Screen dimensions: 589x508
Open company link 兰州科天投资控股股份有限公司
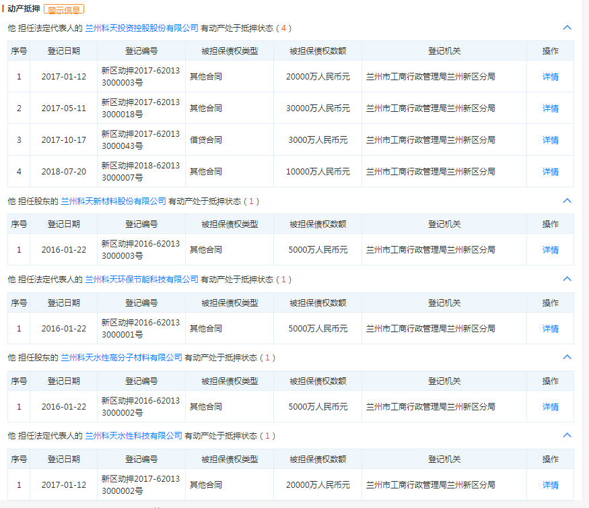[x=141, y=28]
